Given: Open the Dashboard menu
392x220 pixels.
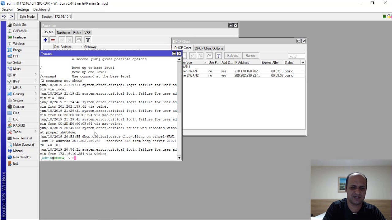Looking at the screenshot, I should [41, 9].
